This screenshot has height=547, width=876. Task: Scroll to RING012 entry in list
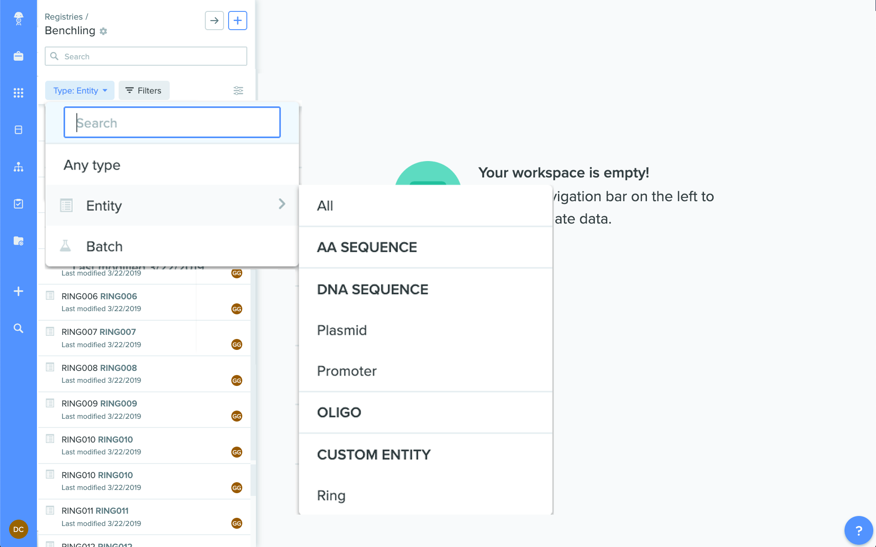tap(98, 543)
